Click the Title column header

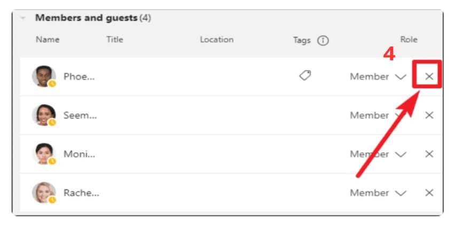pyautogui.click(x=115, y=40)
